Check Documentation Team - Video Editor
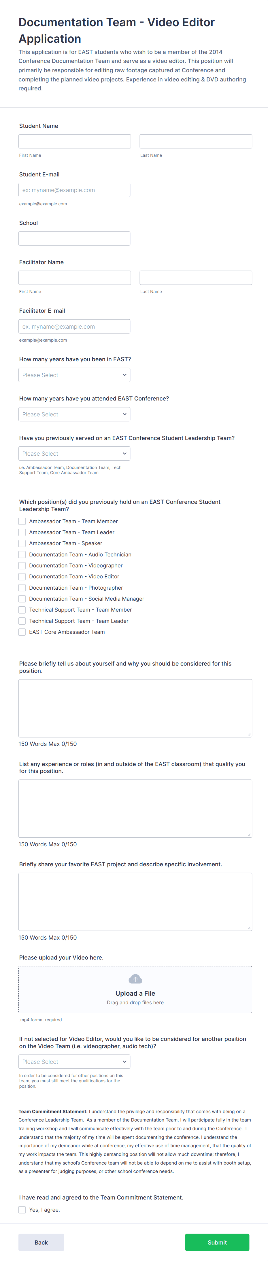The height and width of the screenshot is (1261, 268). click(22, 576)
